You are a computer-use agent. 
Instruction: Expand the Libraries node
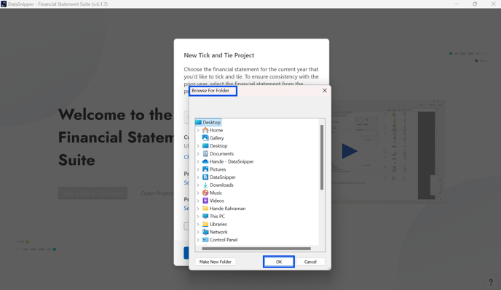(x=198, y=224)
